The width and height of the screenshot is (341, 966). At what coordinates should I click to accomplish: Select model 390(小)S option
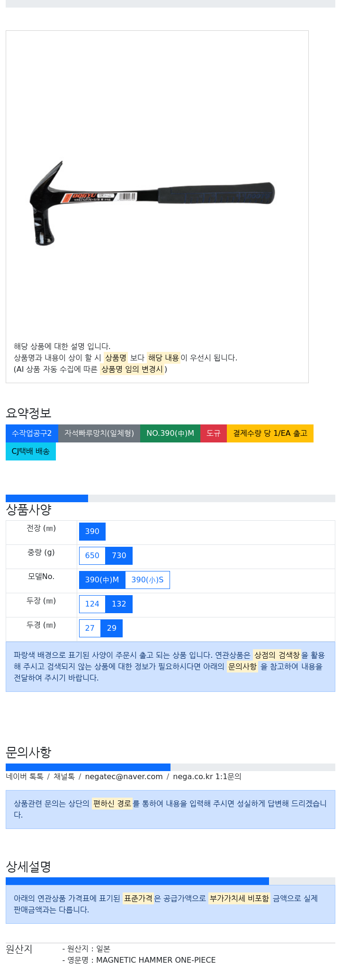click(x=147, y=580)
